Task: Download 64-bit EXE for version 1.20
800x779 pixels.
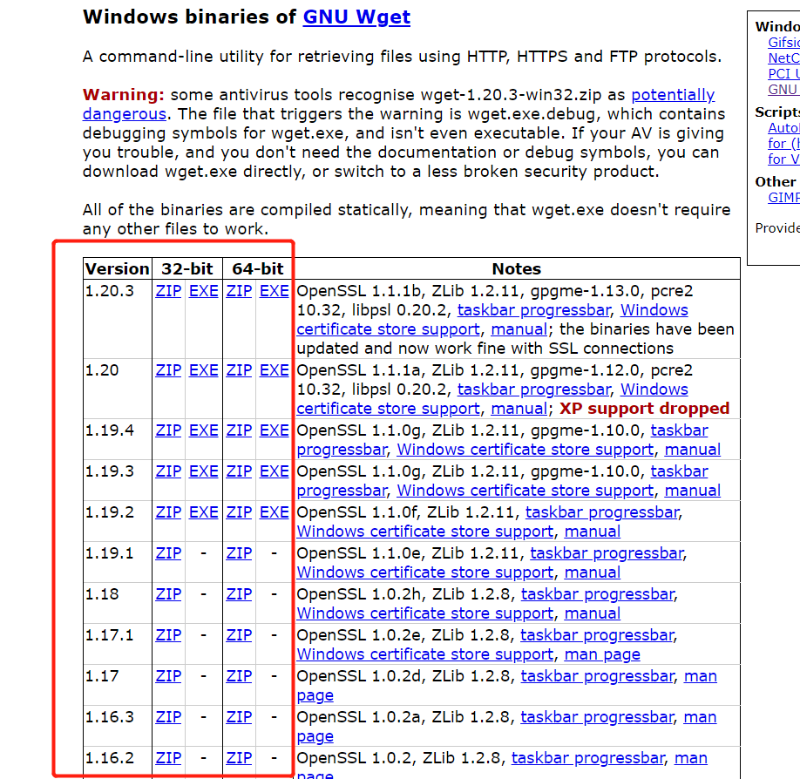Action: 274,369
